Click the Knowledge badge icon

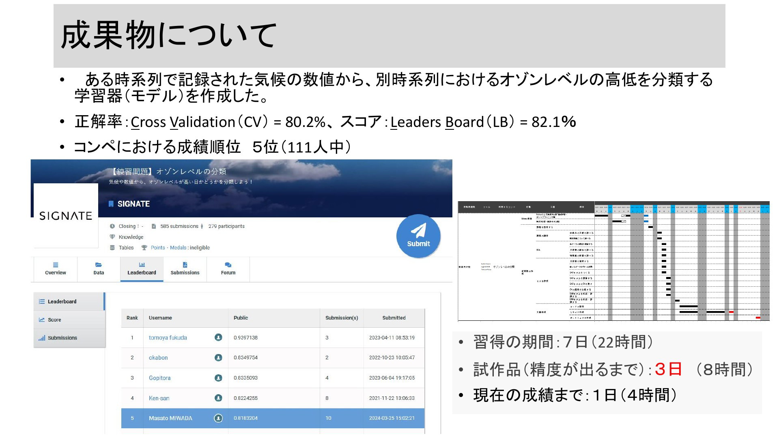[112, 237]
